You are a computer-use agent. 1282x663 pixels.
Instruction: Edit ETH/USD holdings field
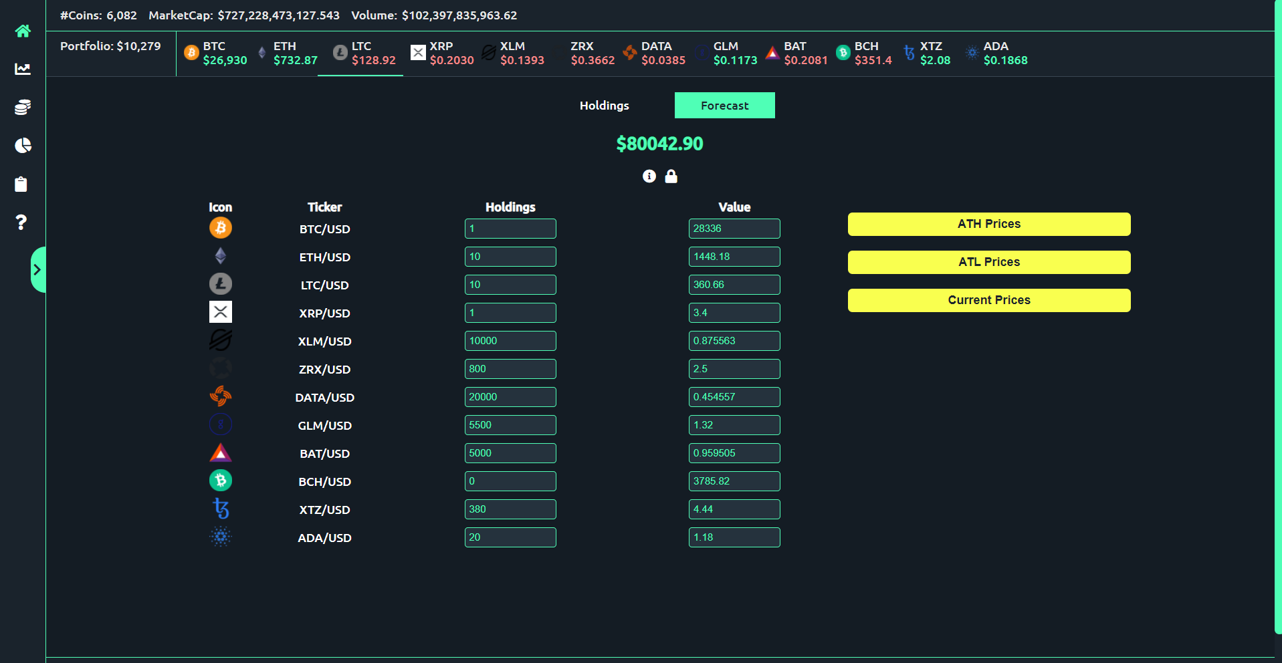[x=510, y=257]
